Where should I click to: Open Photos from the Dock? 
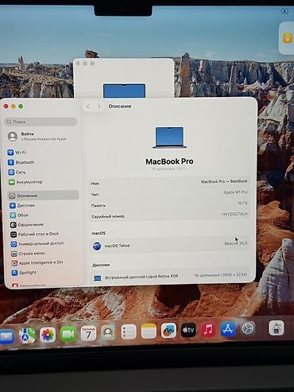coord(48,335)
